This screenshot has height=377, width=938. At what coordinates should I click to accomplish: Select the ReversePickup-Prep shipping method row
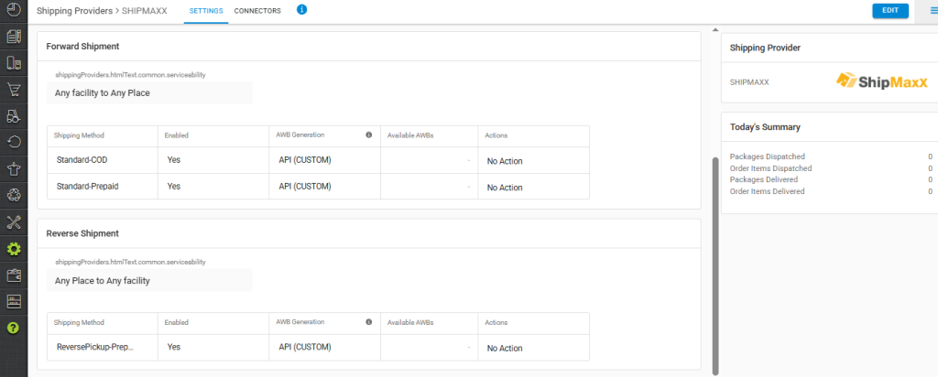coord(95,348)
